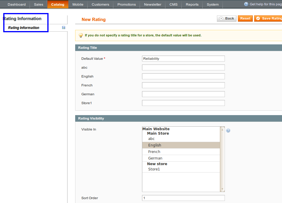This screenshot has height=203, width=282.
Task: Click the Sort Order input field
Action: click(x=183, y=198)
